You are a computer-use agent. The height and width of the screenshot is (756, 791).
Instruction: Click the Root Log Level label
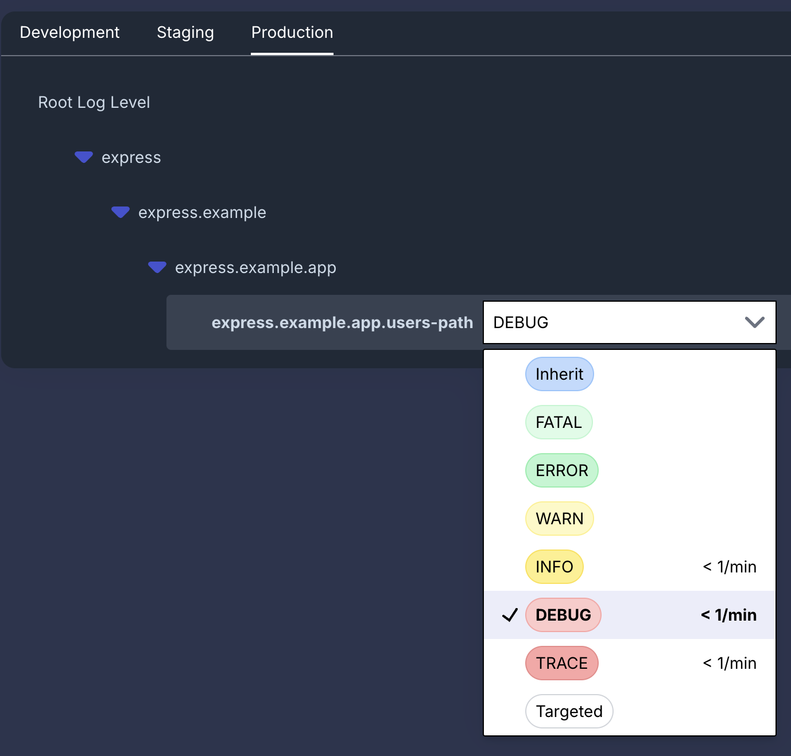point(94,102)
